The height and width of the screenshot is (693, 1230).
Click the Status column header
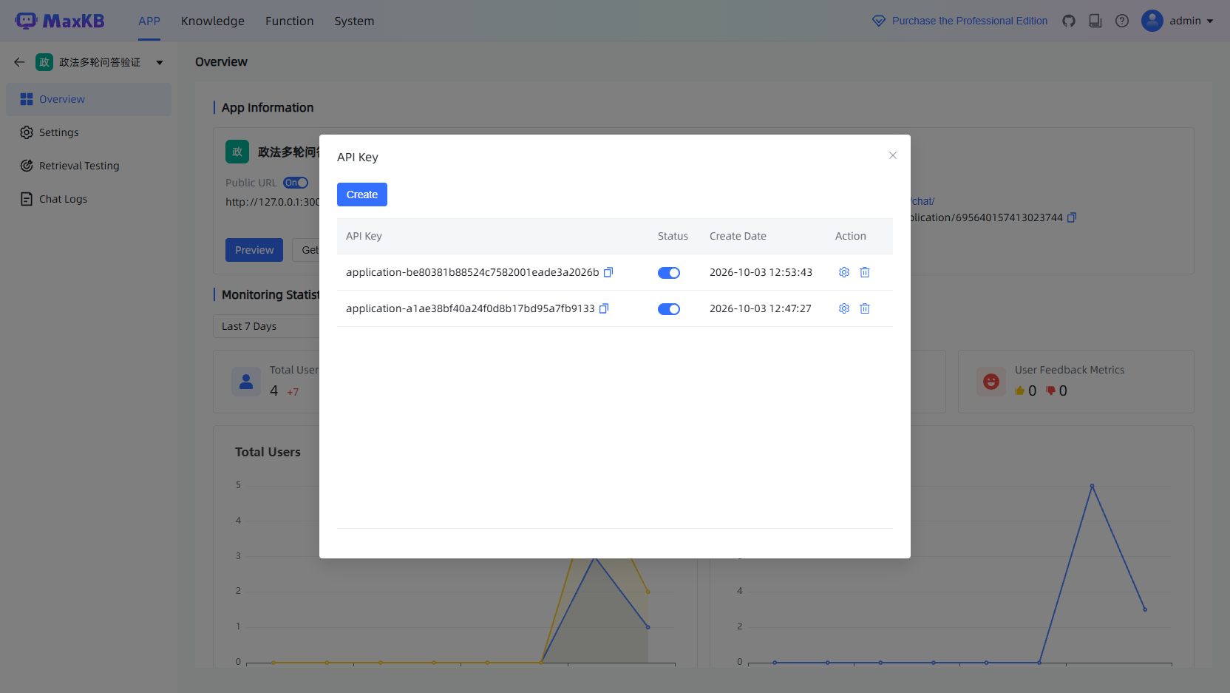click(673, 236)
